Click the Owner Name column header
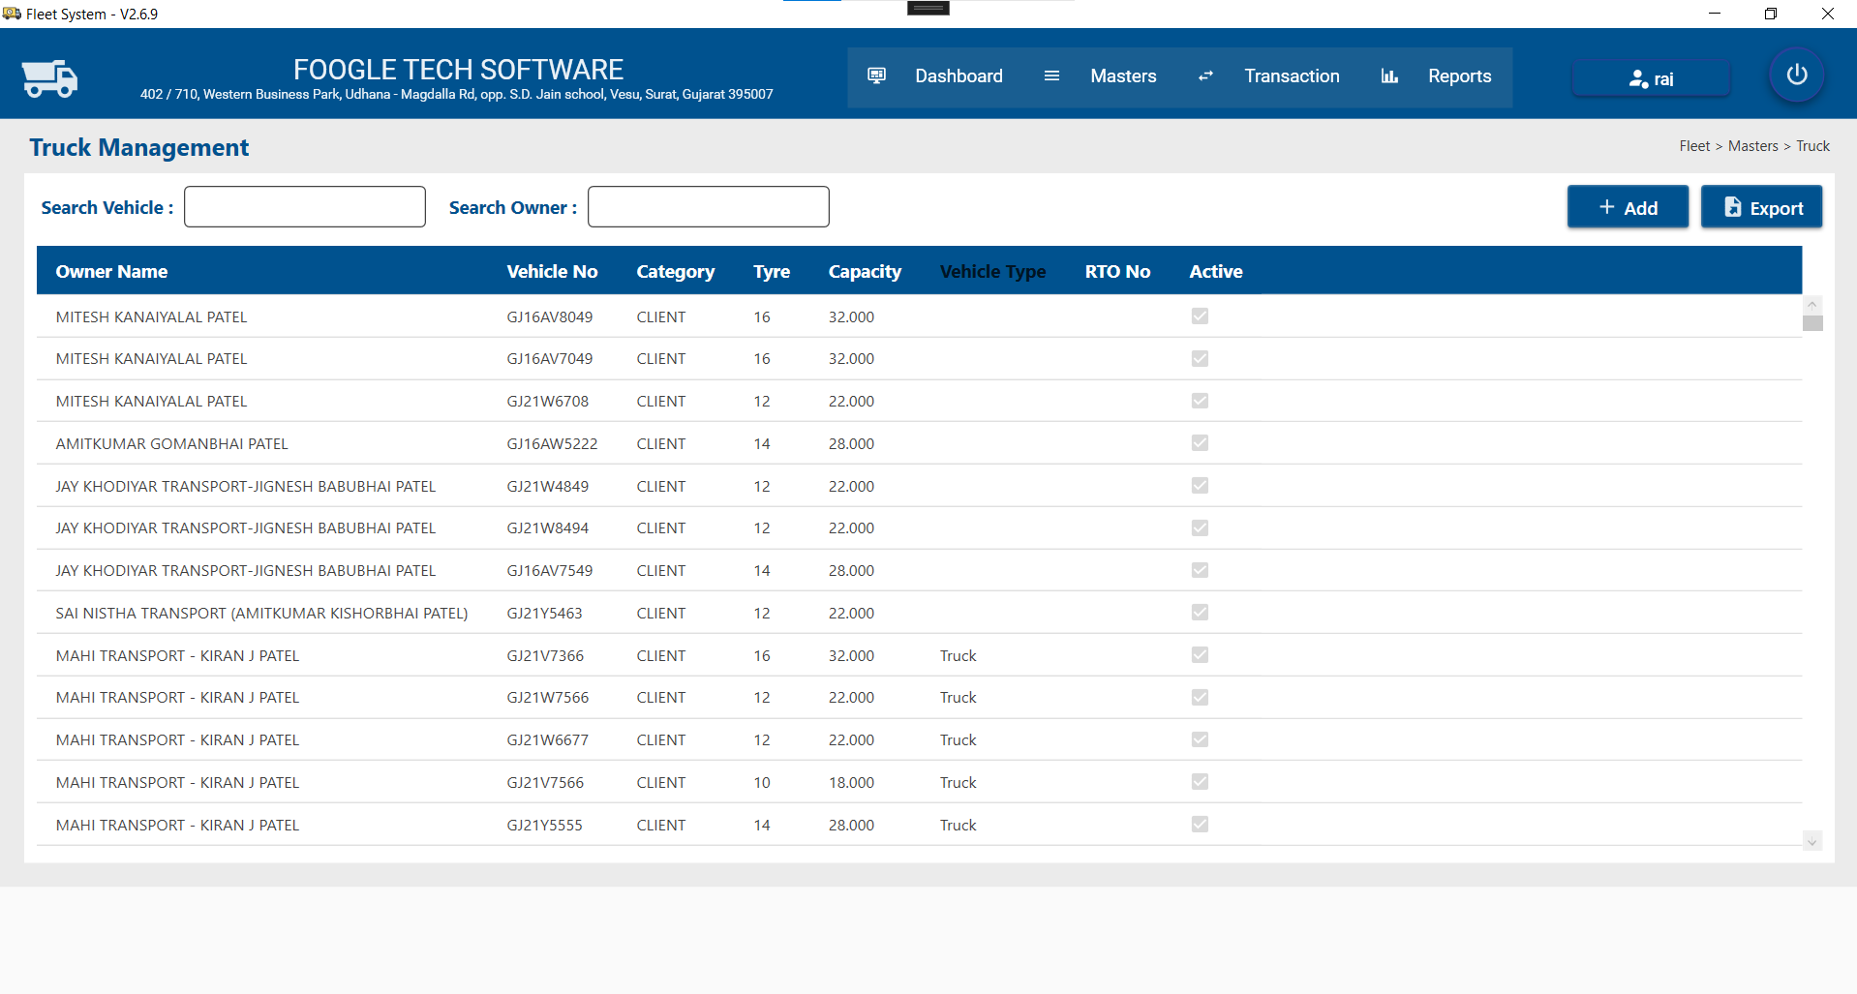1857x994 pixels. [111, 272]
